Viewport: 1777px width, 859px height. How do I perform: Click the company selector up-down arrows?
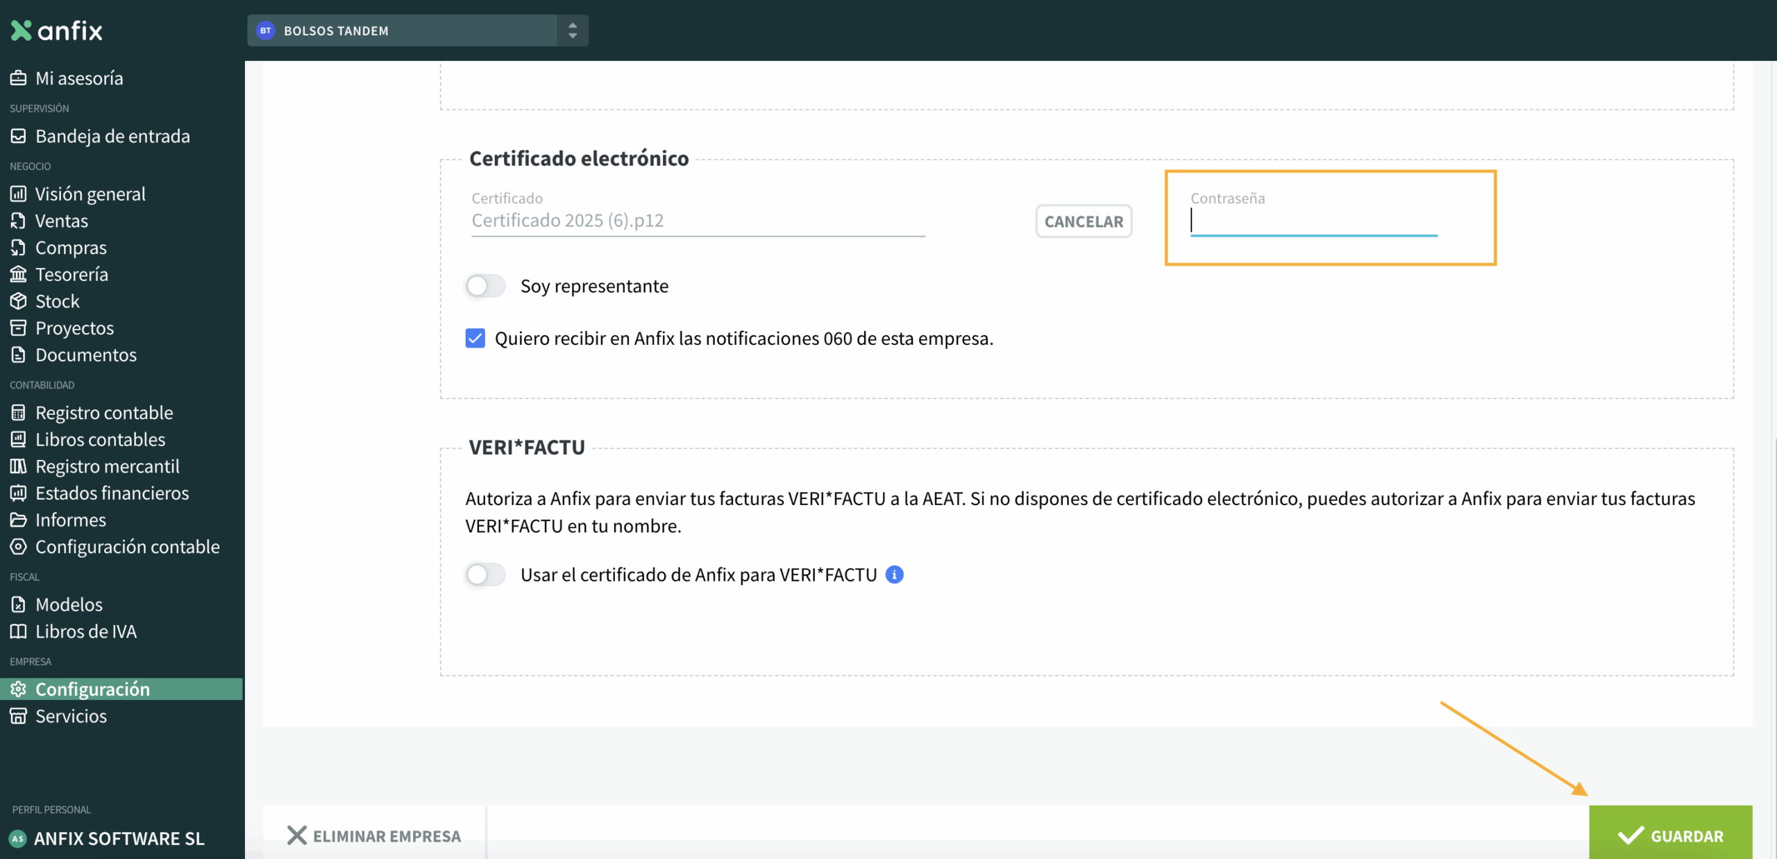click(x=573, y=31)
